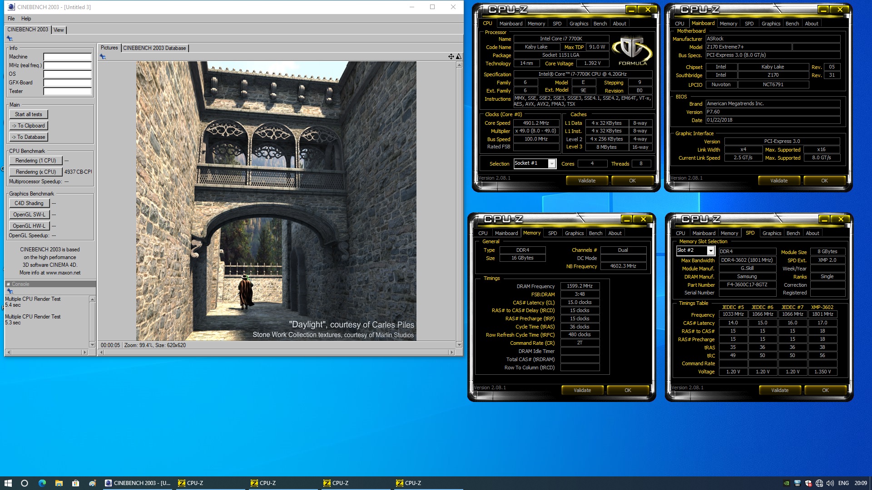Open the SPD tab in CPU-Z ASRock motherboard window

coord(749,24)
